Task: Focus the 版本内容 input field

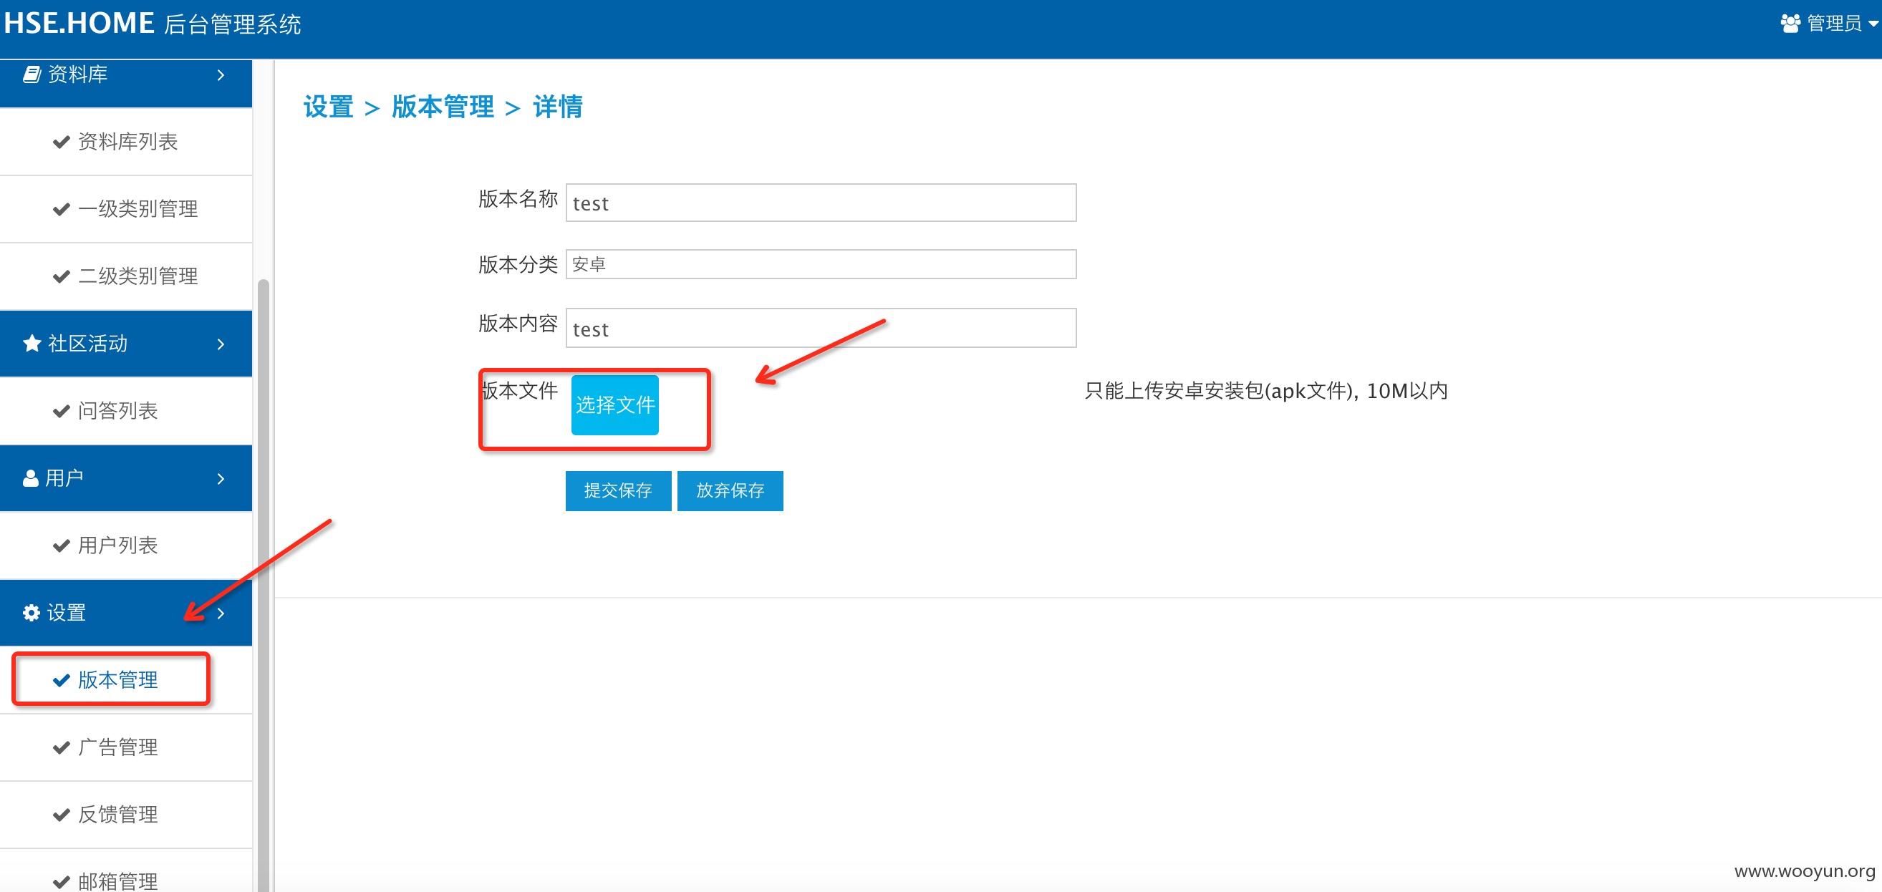Action: coord(821,327)
